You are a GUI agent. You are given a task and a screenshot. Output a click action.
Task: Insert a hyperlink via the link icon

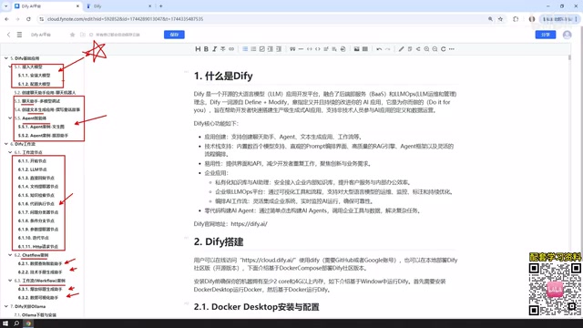[231, 49]
